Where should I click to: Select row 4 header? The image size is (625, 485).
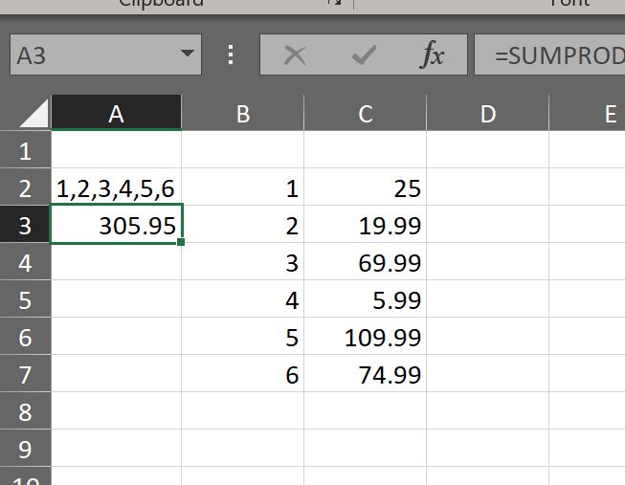[25, 261]
